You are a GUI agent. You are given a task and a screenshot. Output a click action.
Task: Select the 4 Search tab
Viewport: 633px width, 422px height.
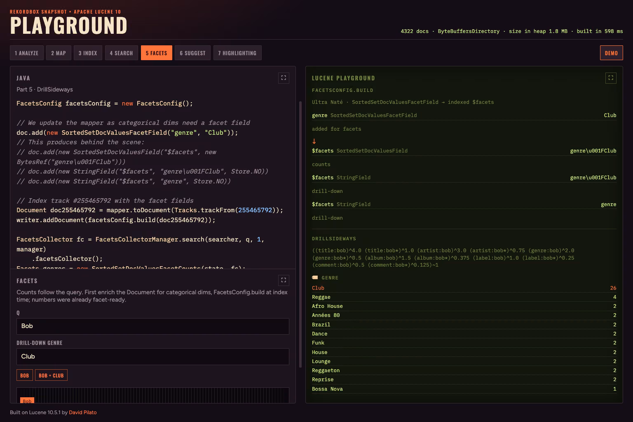pyautogui.click(x=122, y=53)
